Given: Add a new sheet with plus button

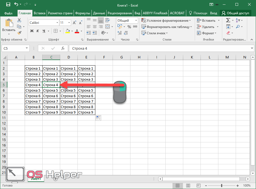Looking at the screenshot, I should [x=55, y=179].
